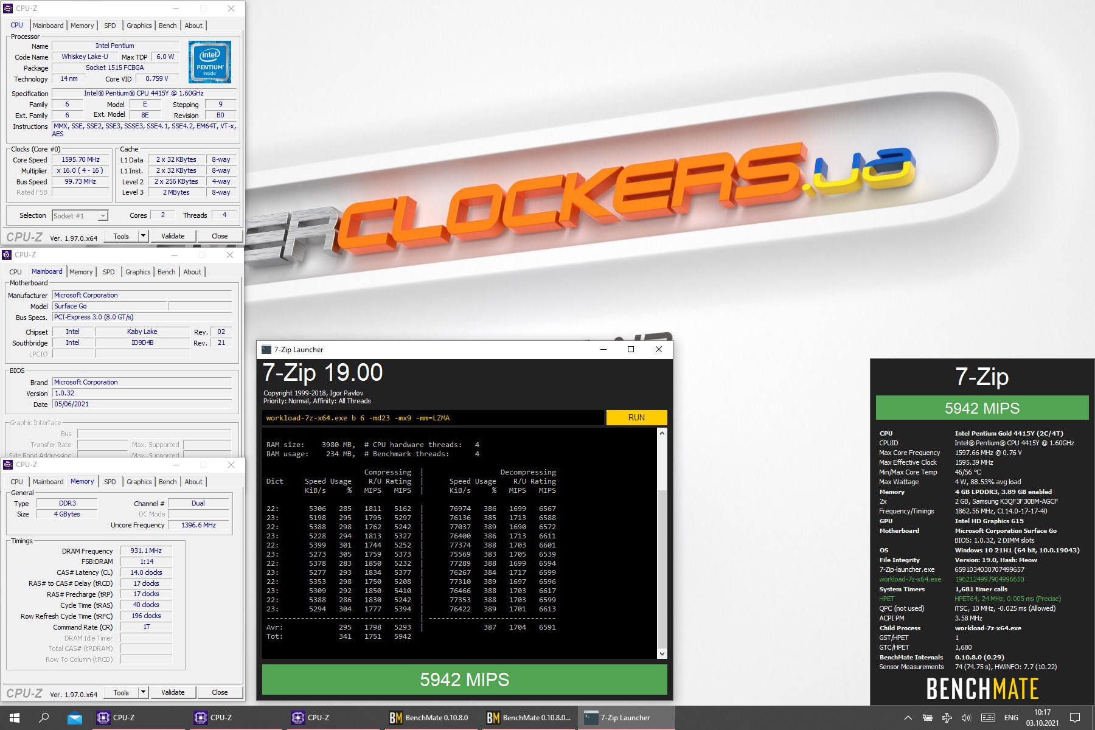
Task: Switch to first CPU-Z taskbar window
Action: click(139, 718)
